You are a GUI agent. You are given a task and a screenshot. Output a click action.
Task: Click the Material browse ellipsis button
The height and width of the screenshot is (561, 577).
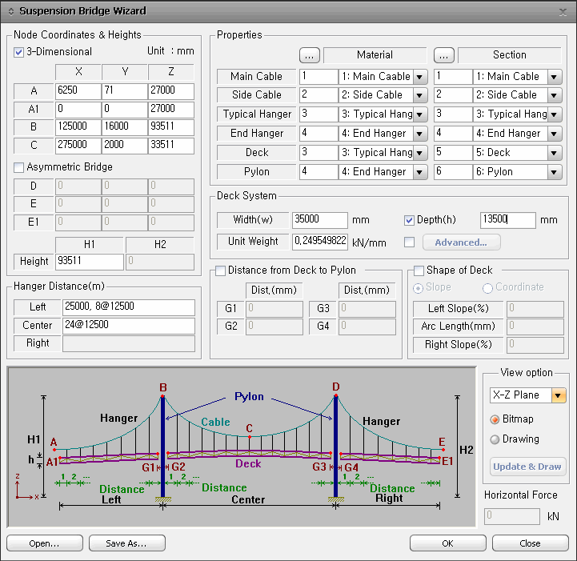[x=310, y=55]
